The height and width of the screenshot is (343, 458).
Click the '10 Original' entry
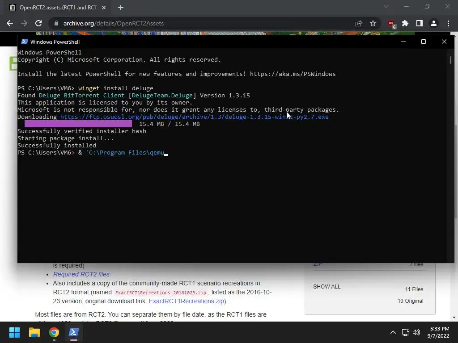tap(410, 301)
